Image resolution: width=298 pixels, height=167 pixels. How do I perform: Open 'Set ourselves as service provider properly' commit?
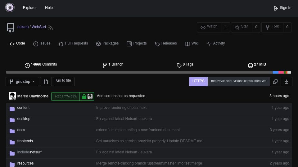149,141
